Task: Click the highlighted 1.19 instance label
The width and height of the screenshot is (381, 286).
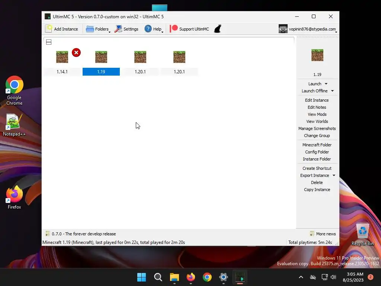Action: pyautogui.click(x=101, y=72)
